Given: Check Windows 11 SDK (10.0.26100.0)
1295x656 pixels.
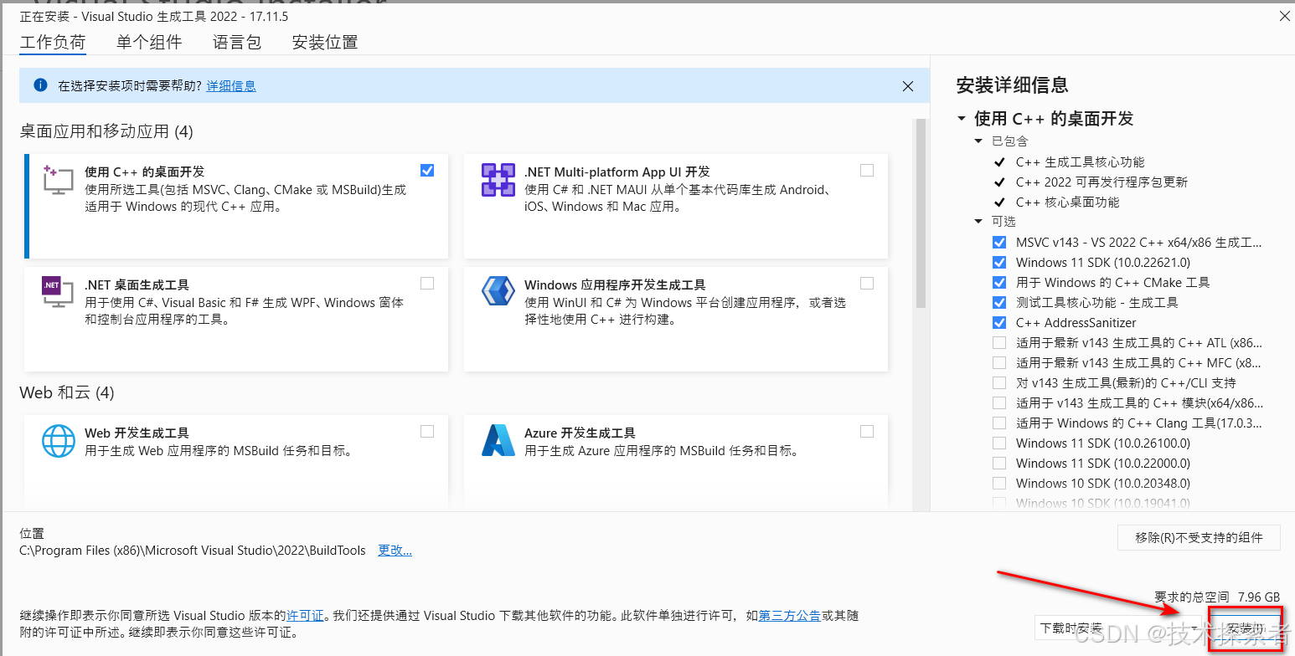Looking at the screenshot, I should coord(999,443).
